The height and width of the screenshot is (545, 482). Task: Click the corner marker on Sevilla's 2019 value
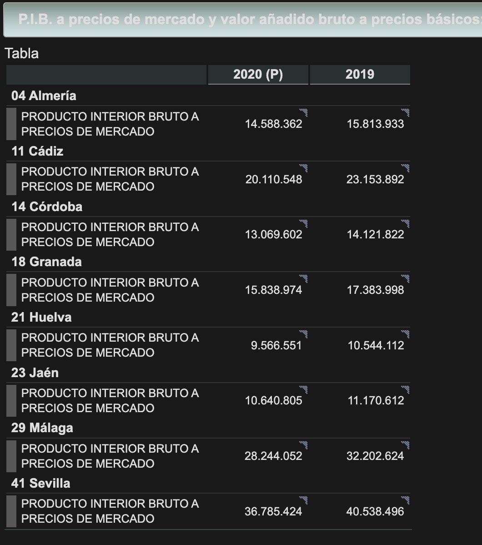point(405,500)
